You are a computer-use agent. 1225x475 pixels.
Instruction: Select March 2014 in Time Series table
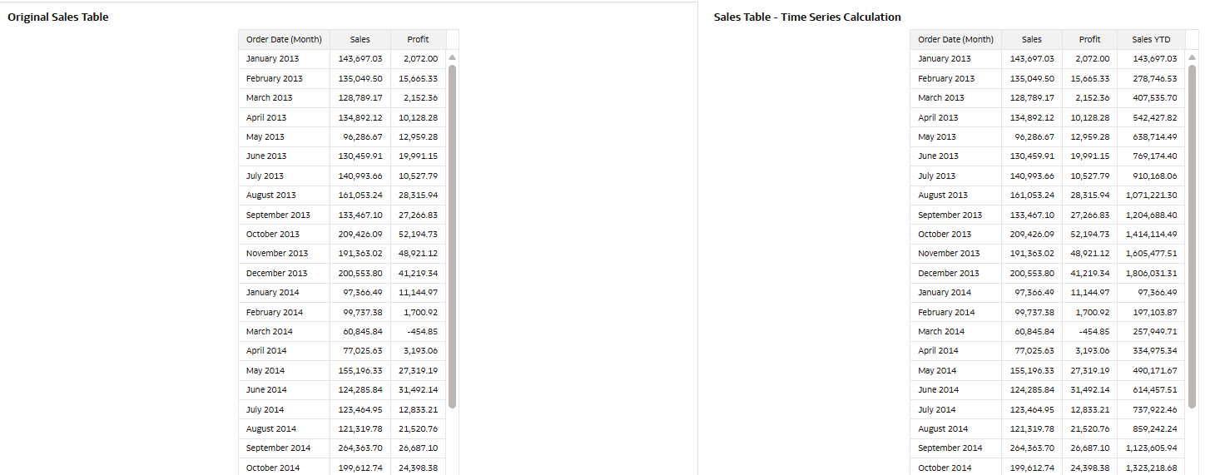940,331
